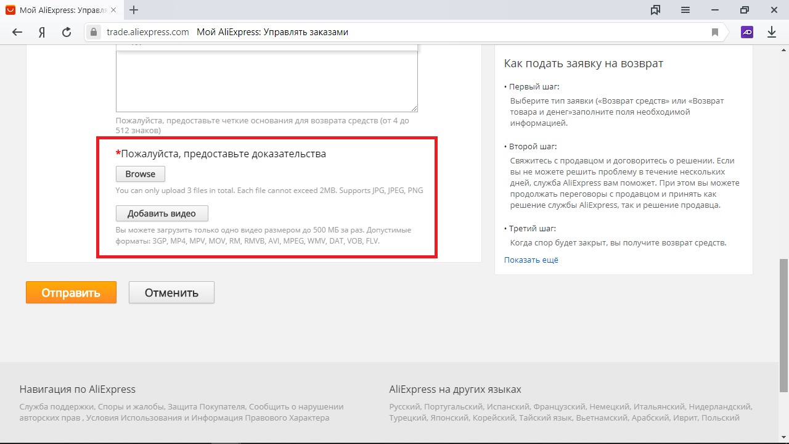Click the padlock site security icon
This screenshot has width=789, height=444.
click(x=94, y=32)
